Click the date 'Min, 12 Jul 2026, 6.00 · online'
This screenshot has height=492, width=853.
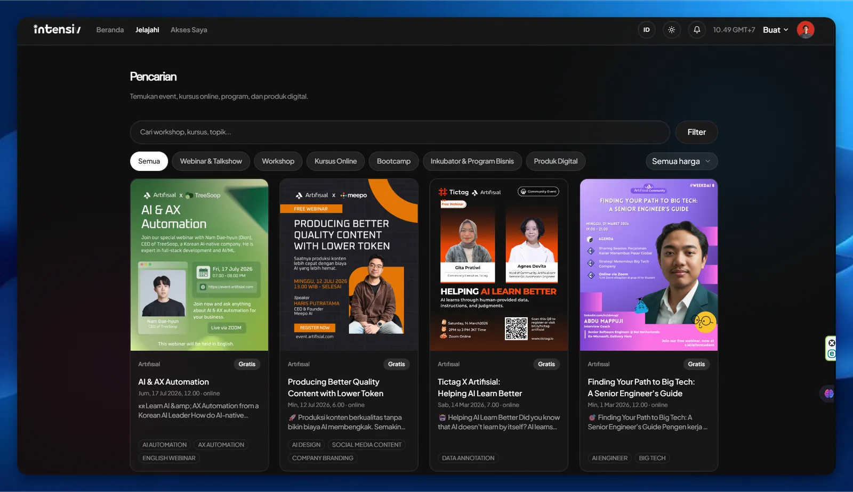tap(326, 405)
